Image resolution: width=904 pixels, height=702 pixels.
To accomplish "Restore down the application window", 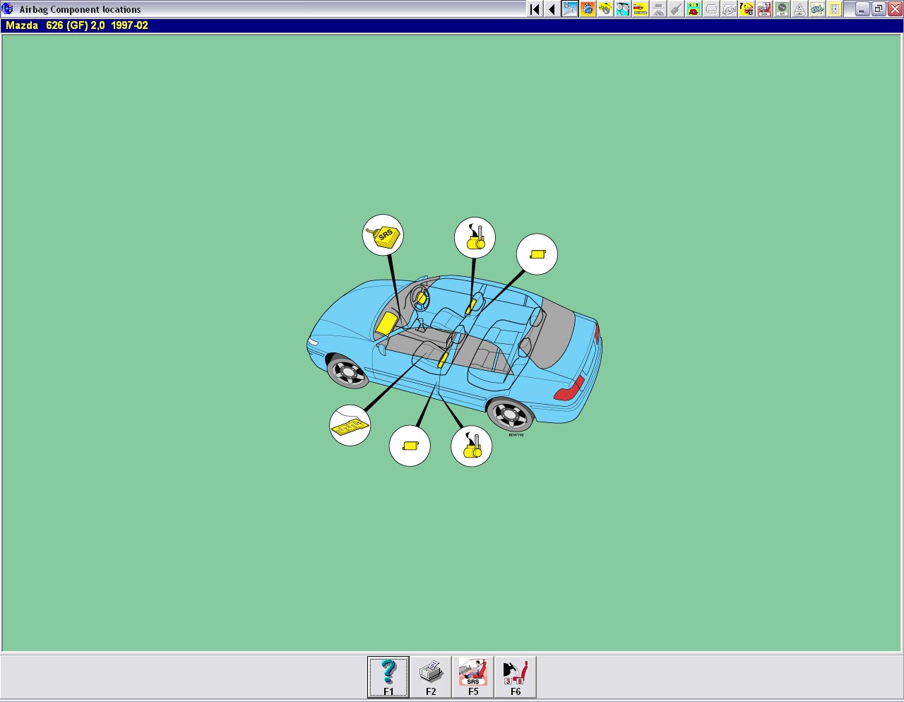I will pyautogui.click(x=879, y=9).
